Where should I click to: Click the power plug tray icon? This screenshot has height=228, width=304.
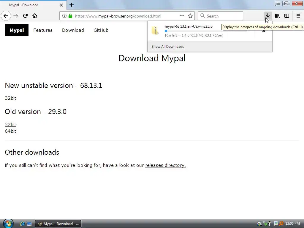pos(270,224)
